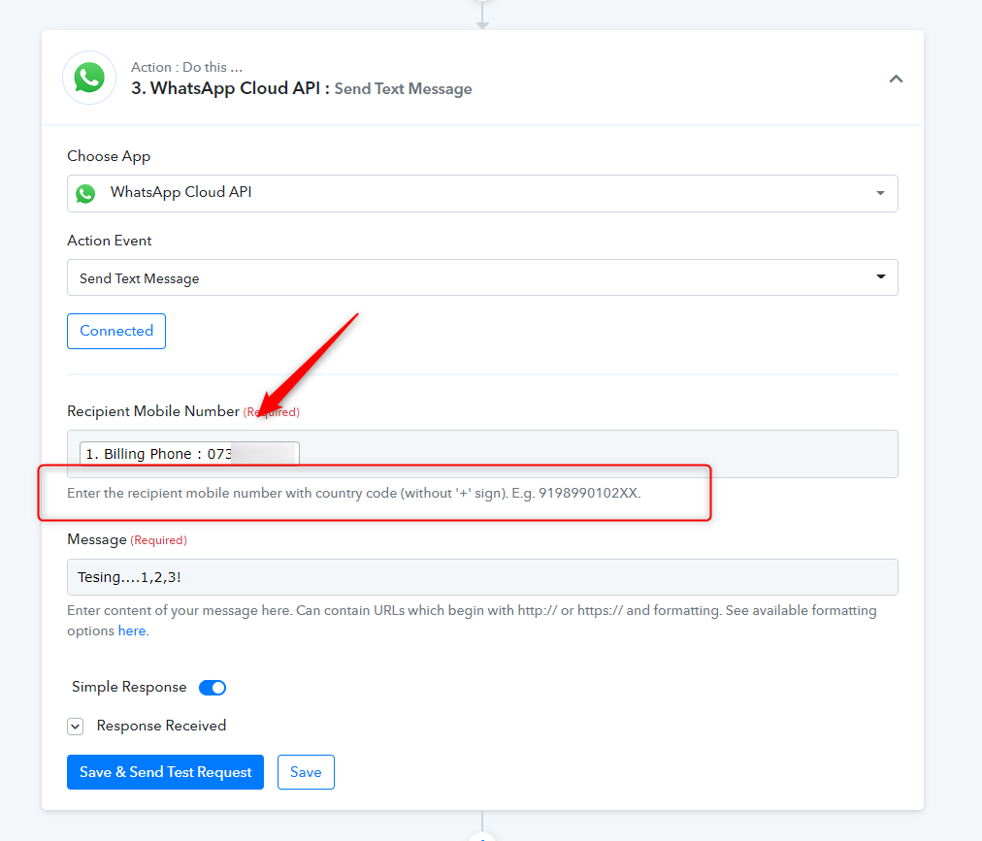Expand the Response Received section
This screenshot has width=982, height=841.
(x=75, y=727)
